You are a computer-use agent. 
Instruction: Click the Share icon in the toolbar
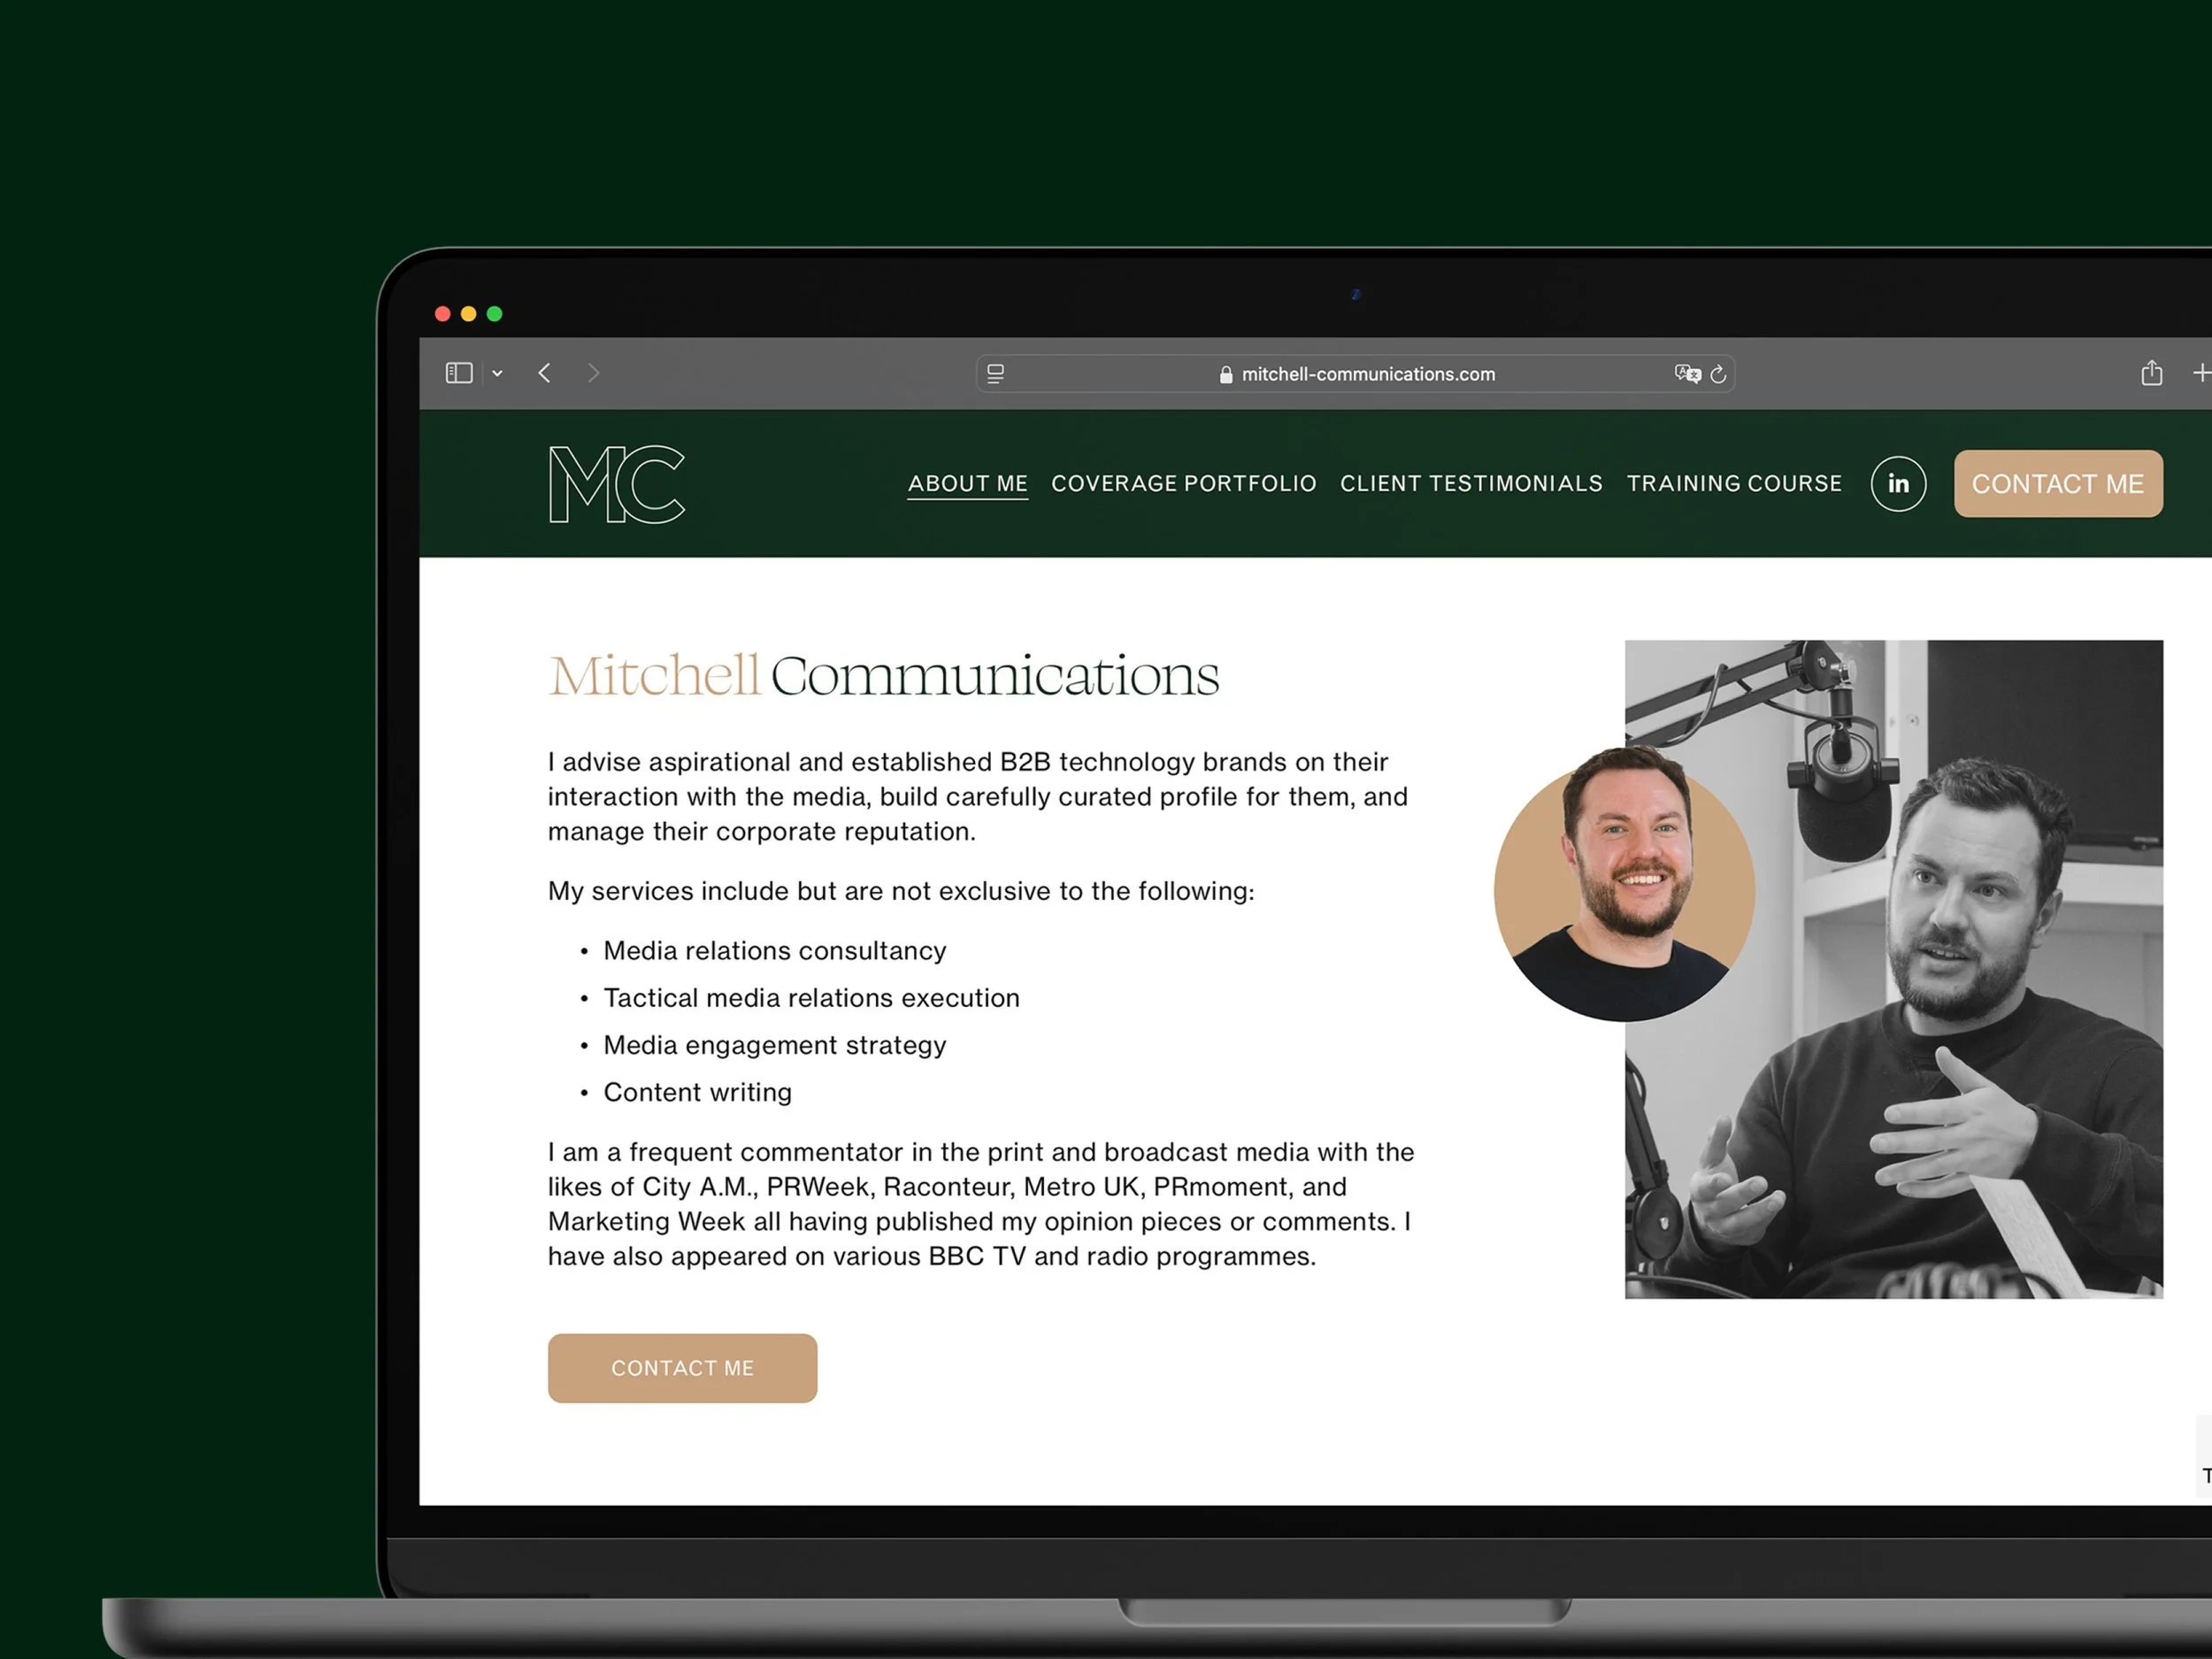pos(2152,373)
